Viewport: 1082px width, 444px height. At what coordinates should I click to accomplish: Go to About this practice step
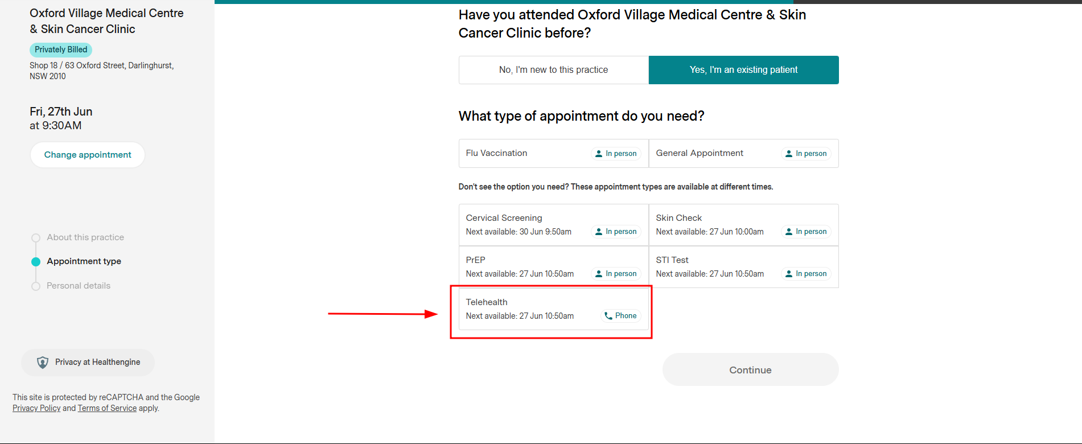[85, 237]
